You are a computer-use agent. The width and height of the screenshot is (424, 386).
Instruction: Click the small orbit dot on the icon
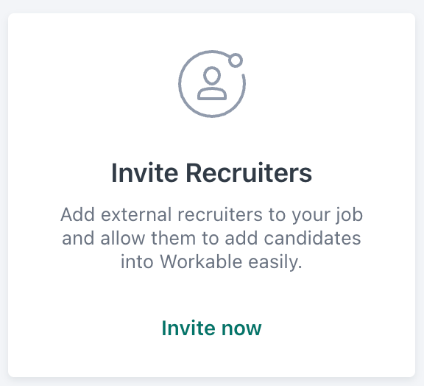point(236,60)
